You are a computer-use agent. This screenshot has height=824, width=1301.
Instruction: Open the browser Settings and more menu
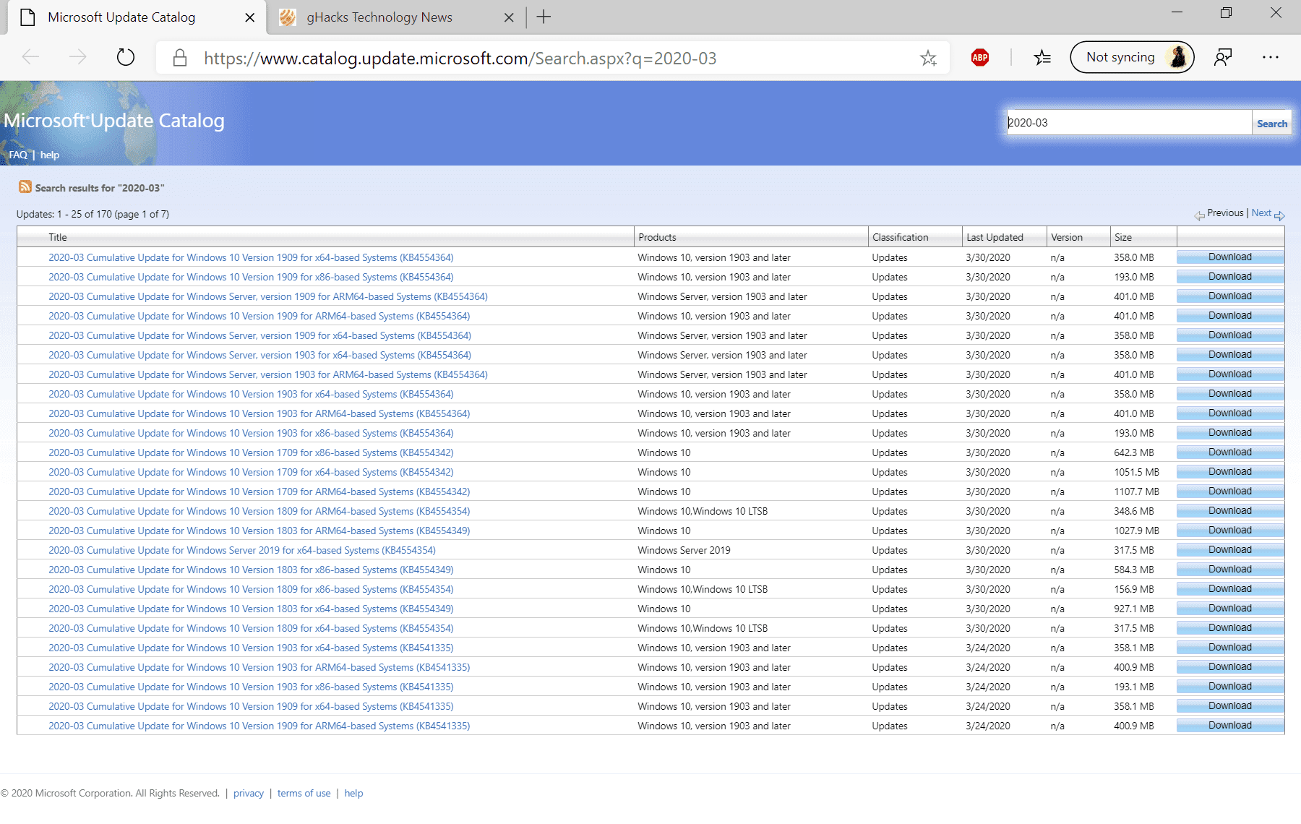[1271, 57]
